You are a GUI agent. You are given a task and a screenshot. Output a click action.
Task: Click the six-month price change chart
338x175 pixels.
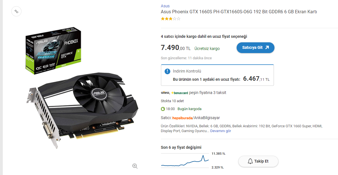point(185,161)
